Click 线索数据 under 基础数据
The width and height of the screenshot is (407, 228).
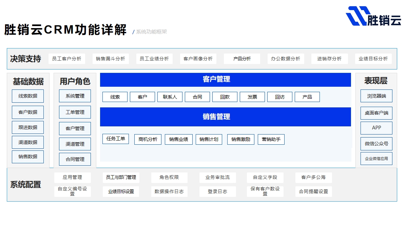28,96
